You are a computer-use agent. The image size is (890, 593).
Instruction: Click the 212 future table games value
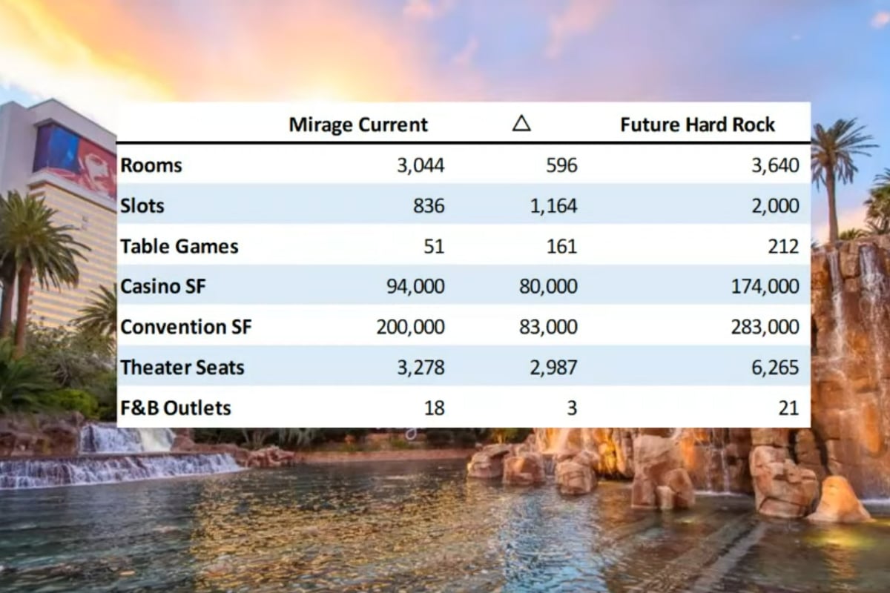pos(784,246)
